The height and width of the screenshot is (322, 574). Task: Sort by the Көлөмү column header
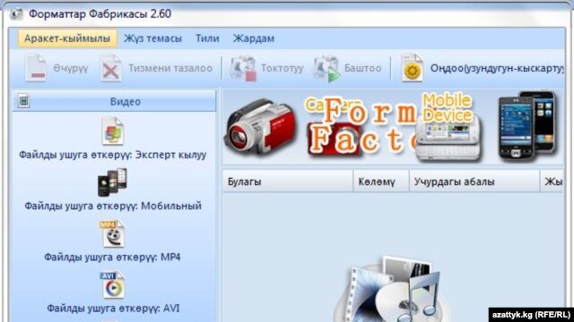(x=381, y=182)
